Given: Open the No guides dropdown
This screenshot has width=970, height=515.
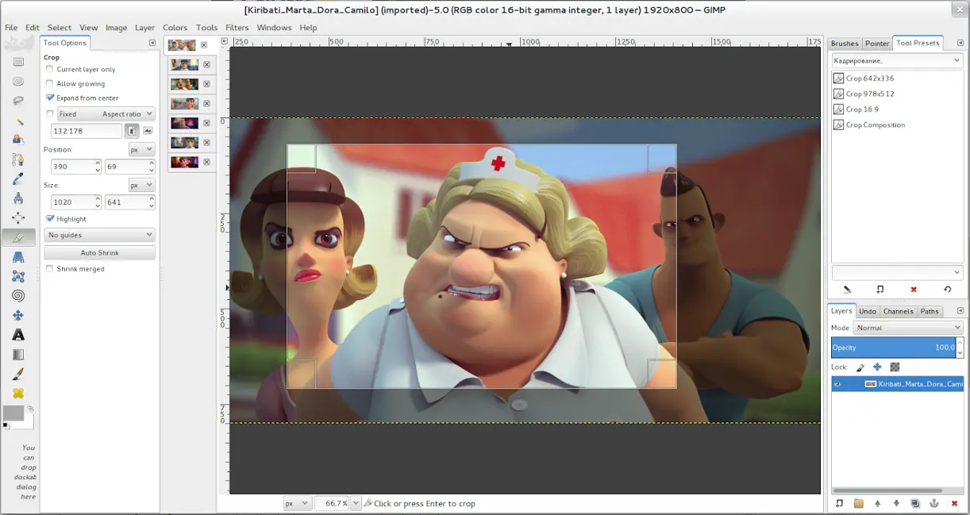Looking at the screenshot, I should pos(99,235).
